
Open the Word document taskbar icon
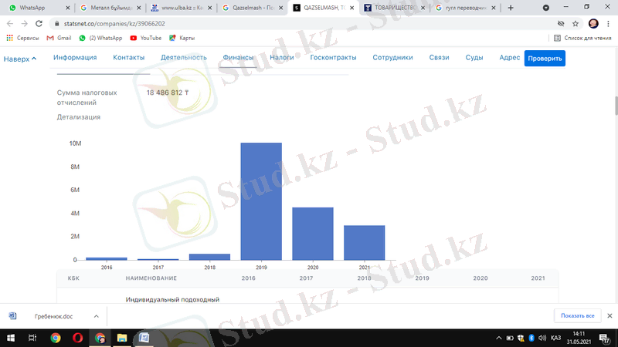(x=144, y=338)
